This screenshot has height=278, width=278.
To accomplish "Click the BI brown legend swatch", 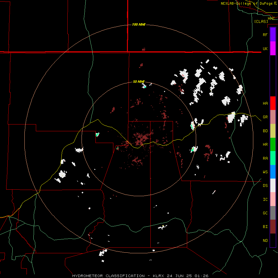I will pyautogui.click(x=273, y=227).
